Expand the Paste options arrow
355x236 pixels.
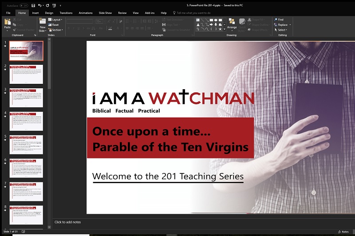coord(8,30)
